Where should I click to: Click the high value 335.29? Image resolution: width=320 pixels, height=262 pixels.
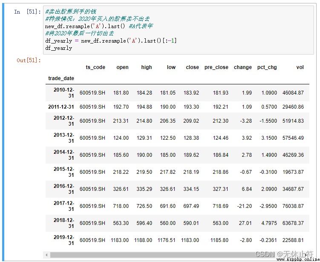pos(144,189)
